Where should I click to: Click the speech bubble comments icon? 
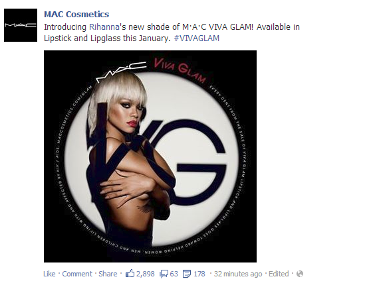(x=164, y=274)
